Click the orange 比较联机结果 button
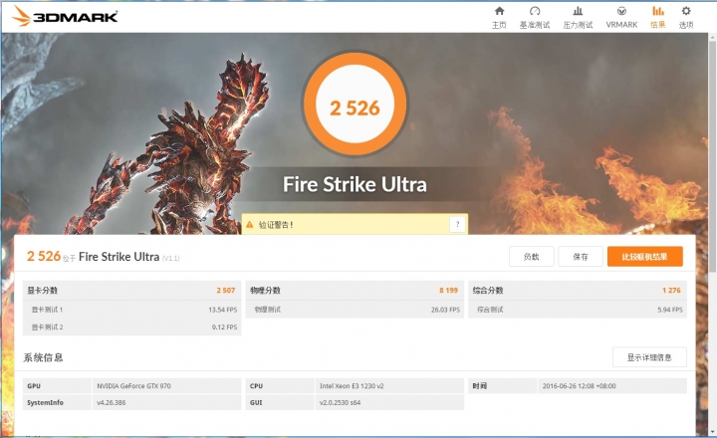 pyautogui.click(x=644, y=257)
